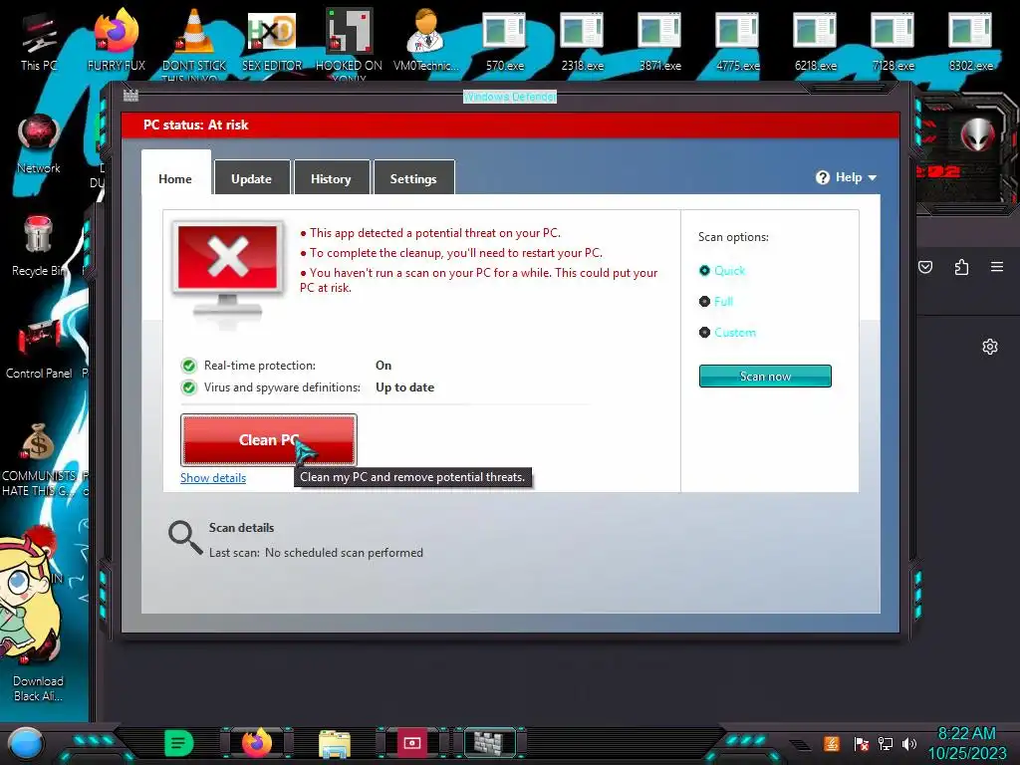The width and height of the screenshot is (1020, 765).
Task: Select the 4775.exe desktop file
Action: 738,40
